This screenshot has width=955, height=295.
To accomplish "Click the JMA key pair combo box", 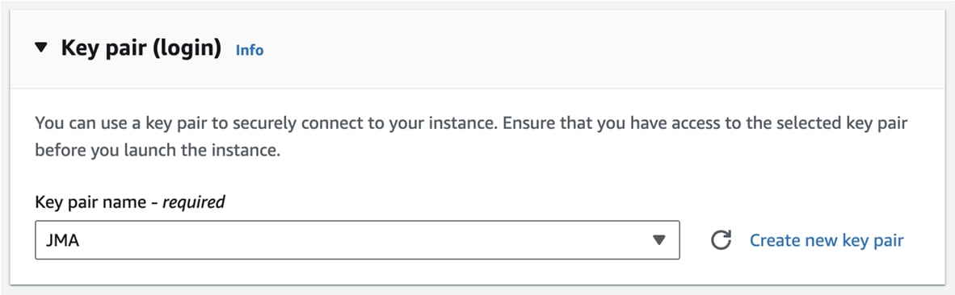I will pyautogui.click(x=357, y=240).
